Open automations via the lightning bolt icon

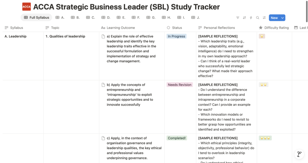click(x=251, y=18)
